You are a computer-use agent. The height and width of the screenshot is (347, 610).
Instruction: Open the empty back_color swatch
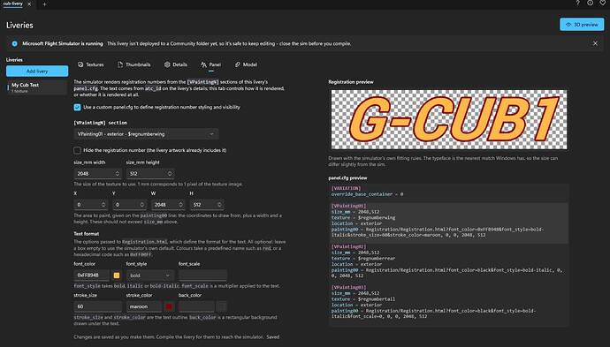(x=222, y=306)
